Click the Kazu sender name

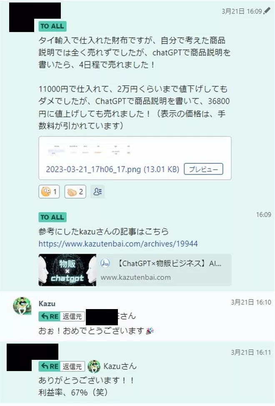[47, 304]
